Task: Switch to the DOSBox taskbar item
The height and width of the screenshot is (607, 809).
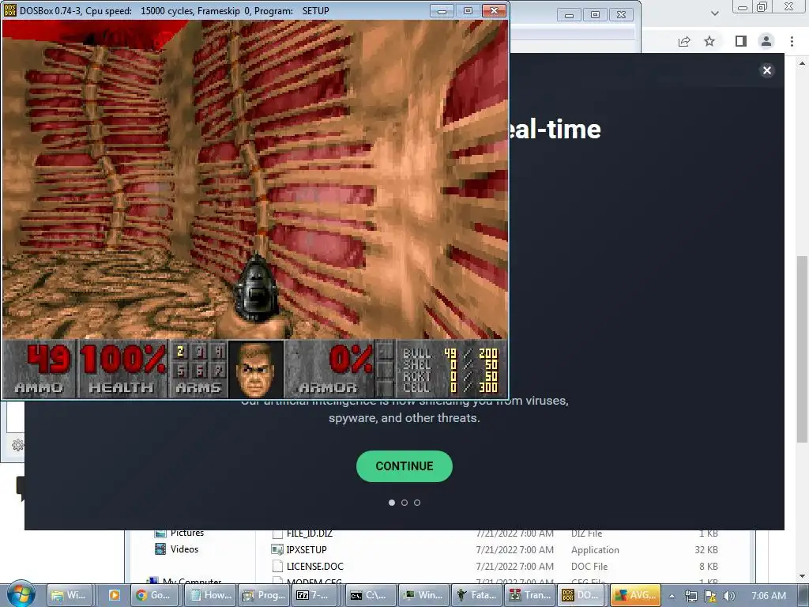Action: [581, 595]
